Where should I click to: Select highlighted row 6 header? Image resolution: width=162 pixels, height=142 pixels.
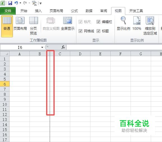pyautogui.click(x=5, y=84)
